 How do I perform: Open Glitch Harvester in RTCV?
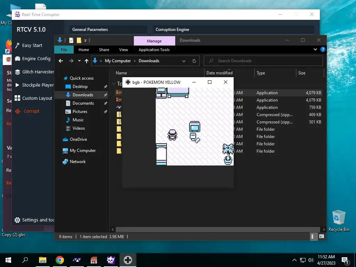click(34, 72)
